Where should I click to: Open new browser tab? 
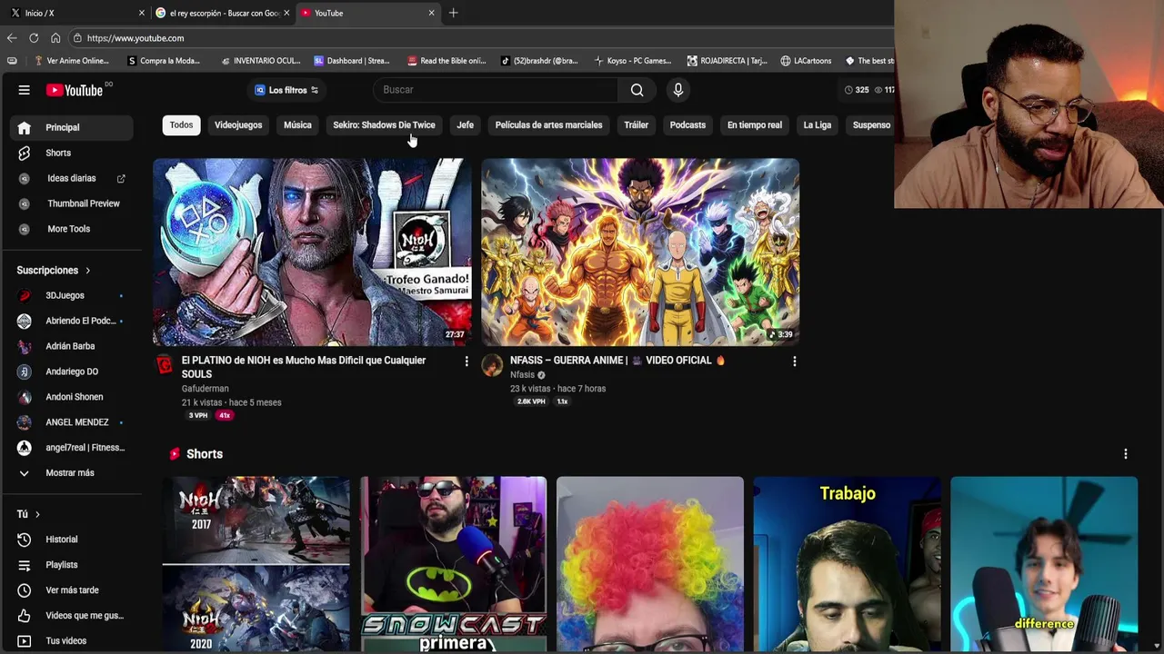[453, 13]
